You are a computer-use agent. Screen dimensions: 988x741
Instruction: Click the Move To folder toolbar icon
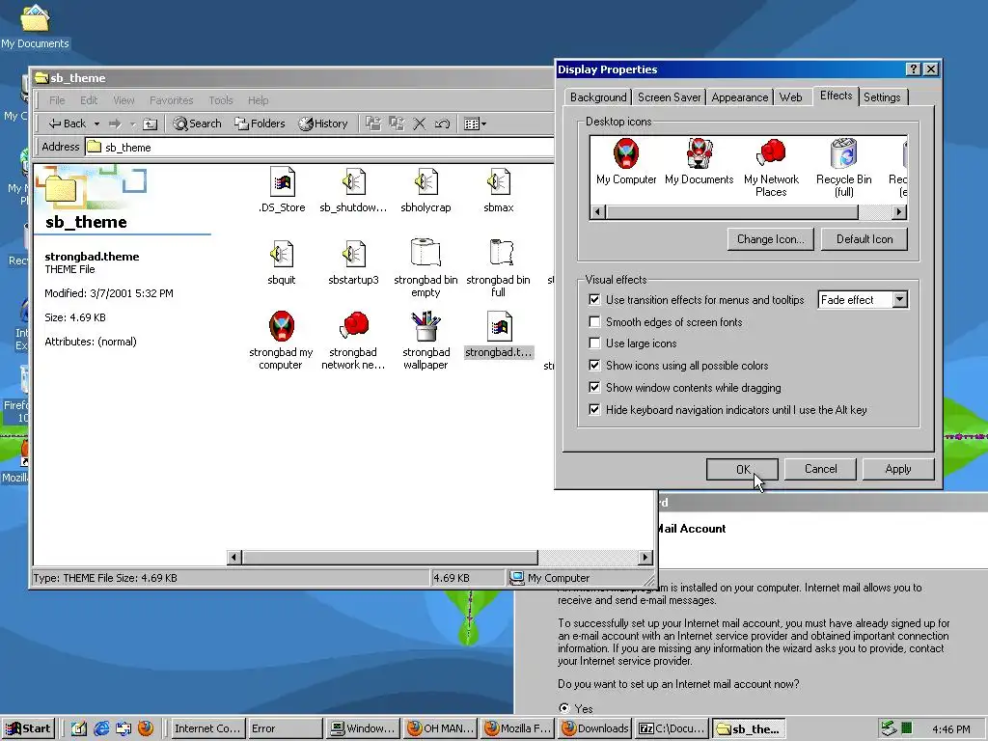coord(373,123)
